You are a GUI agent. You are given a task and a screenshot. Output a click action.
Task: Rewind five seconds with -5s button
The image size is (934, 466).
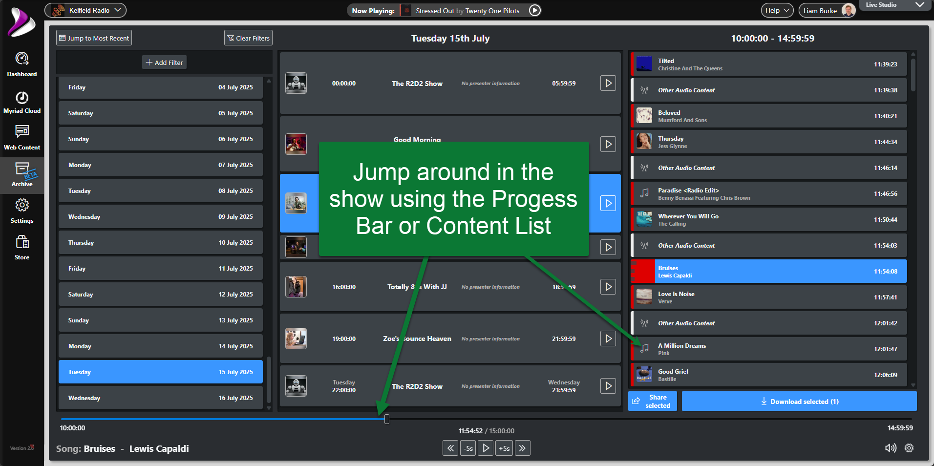[x=468, y=448]
